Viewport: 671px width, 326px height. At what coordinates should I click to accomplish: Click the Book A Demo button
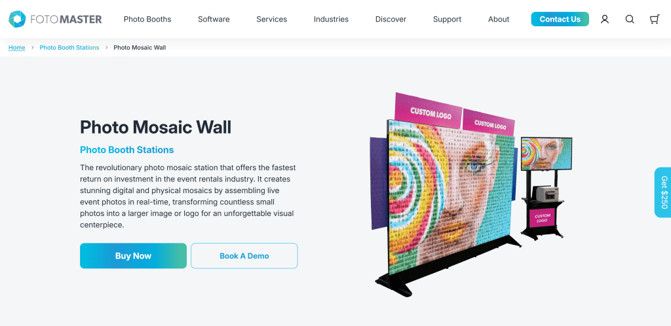244,256
